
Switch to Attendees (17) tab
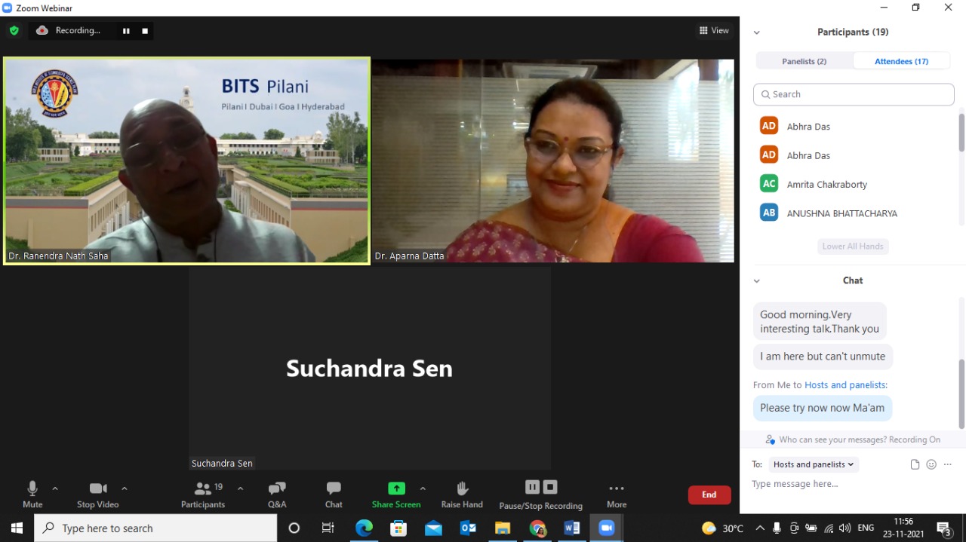901,61
